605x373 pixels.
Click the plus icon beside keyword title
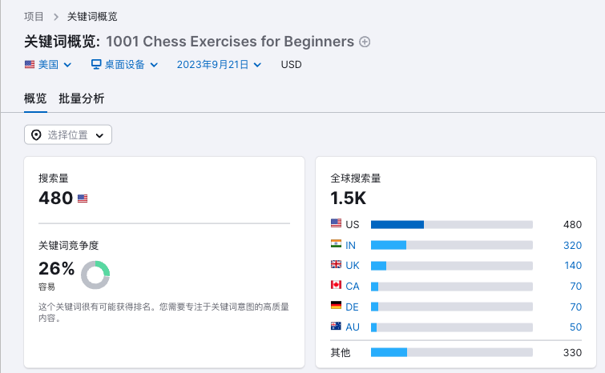coord(365,42)
